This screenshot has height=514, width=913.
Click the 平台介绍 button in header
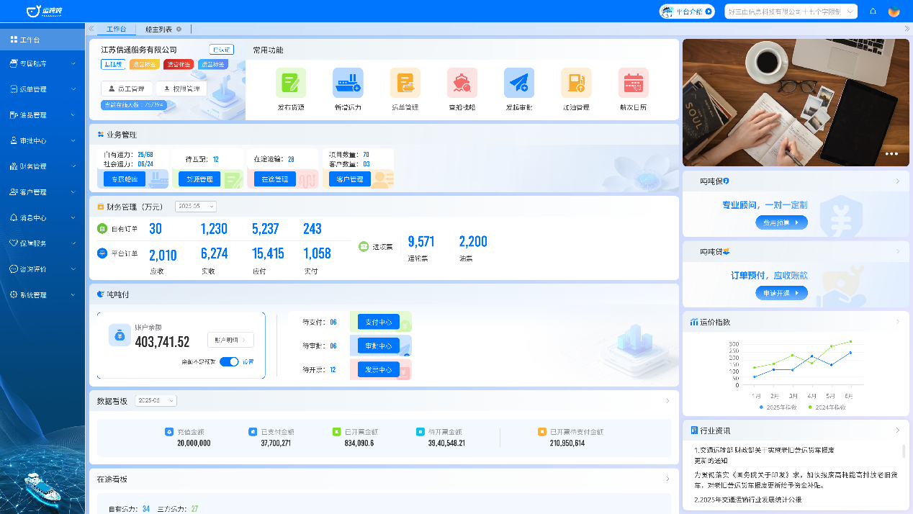pos(687,12)
